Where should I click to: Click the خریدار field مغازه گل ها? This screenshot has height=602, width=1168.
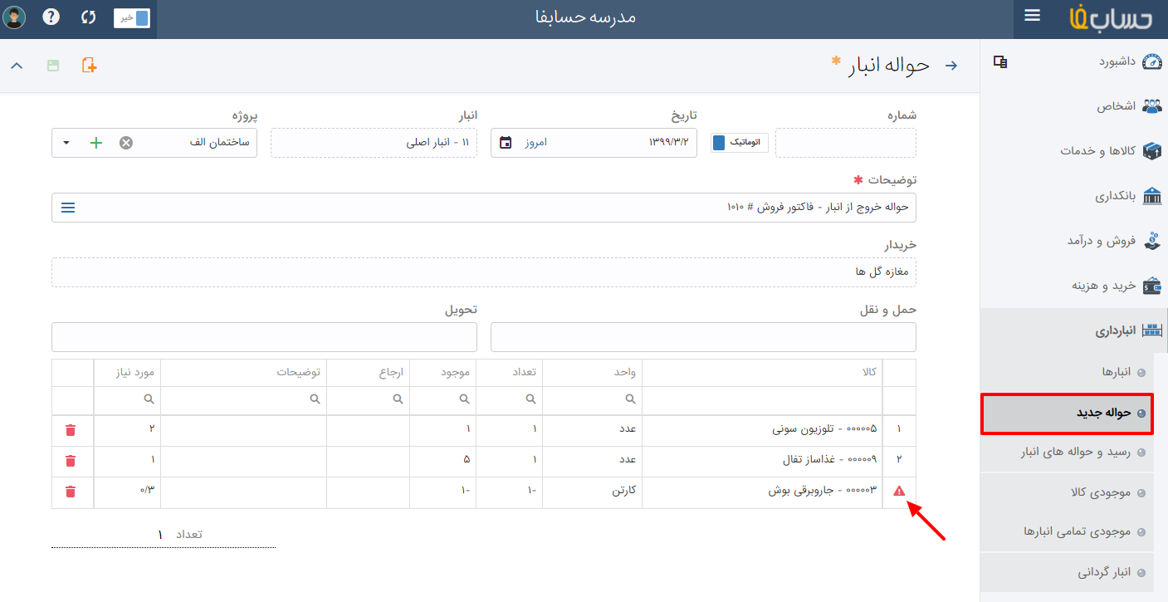tap(484, 272)
